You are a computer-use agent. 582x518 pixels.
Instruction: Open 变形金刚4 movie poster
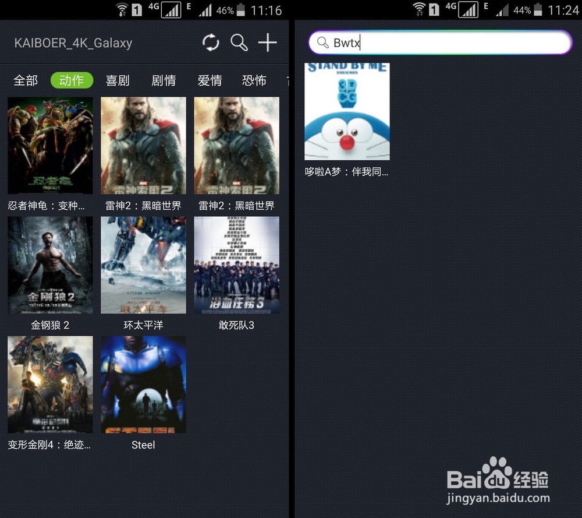click(x=50, y=385)
